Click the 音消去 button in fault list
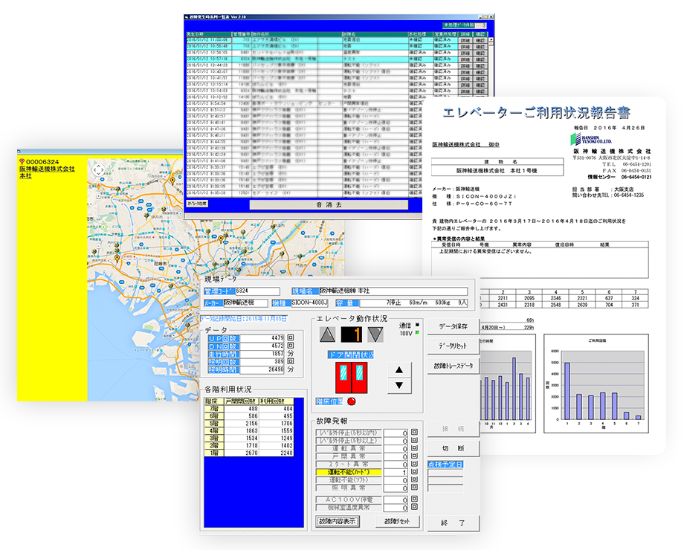Screen dimensions: 684x550 point(329,204)
